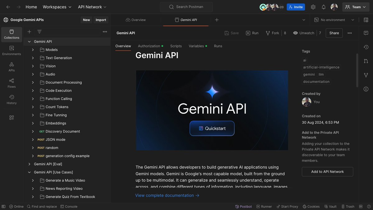Open forks icon in right sidebar

366,75
